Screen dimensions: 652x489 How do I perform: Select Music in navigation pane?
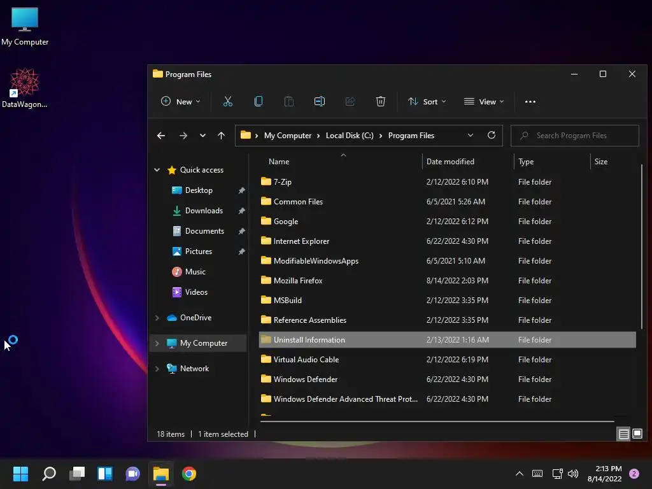pyautogui.click(x=195, y=271)
